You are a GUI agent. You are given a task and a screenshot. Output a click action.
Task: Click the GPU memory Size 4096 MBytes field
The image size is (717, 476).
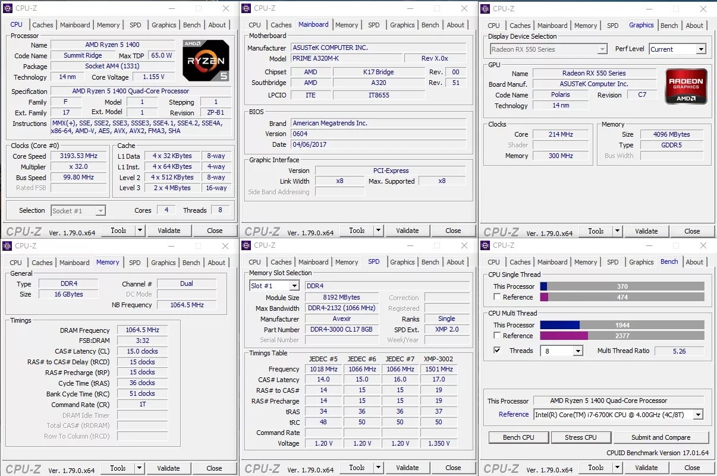tap(672, 134)
